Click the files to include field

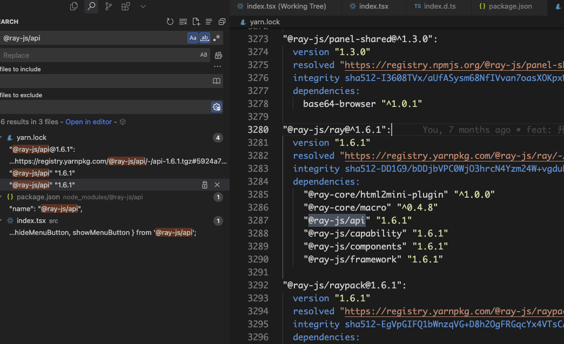click(105, 81)
